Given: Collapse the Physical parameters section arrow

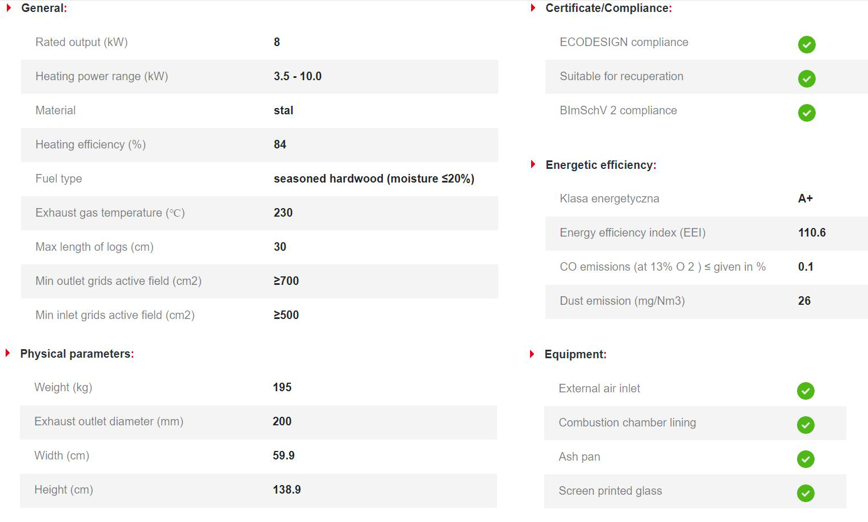Looking at the screenshot, I should tap(8, 353).
